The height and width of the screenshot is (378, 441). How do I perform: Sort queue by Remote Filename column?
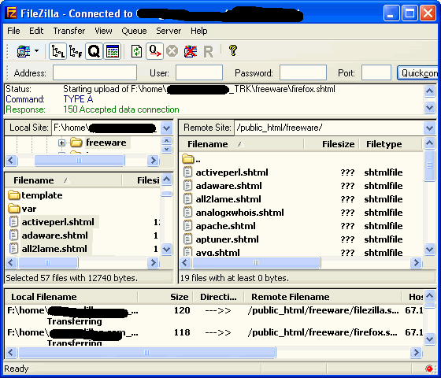click(323, 297)
